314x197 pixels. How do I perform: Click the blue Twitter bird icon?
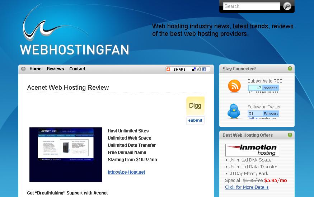pos(234,111)
